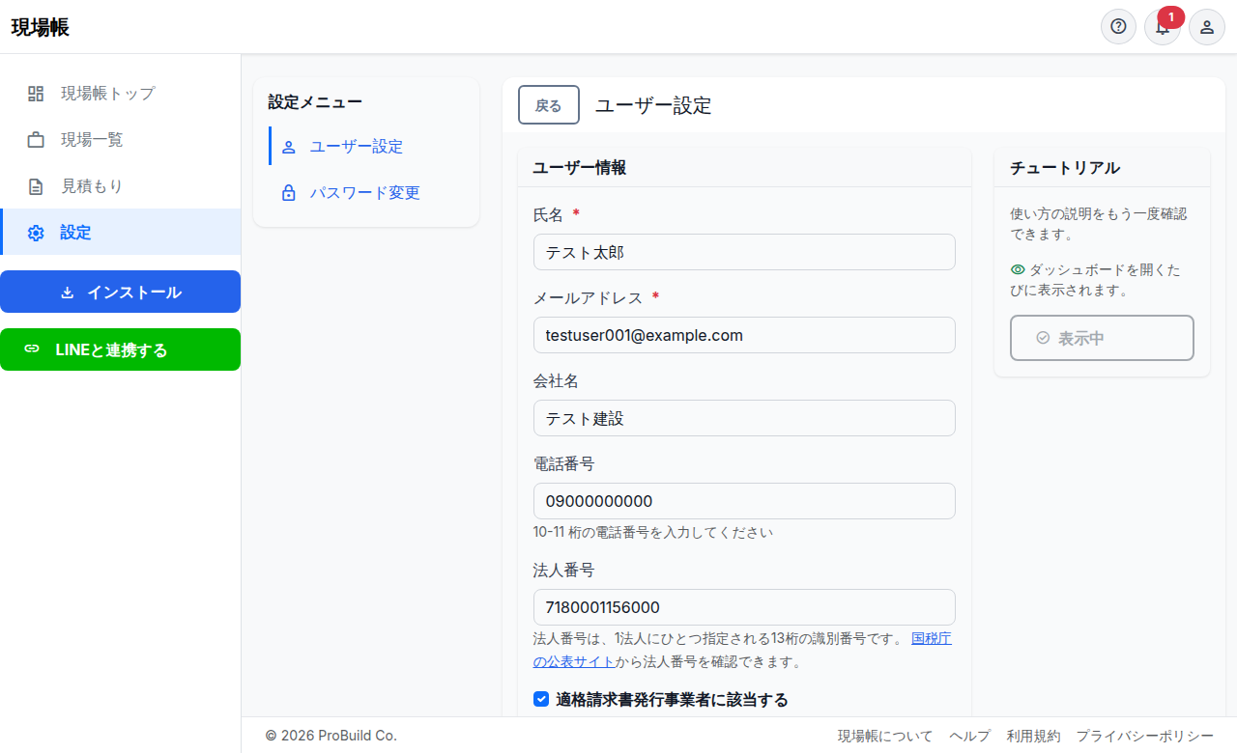Click the 表示中 tutorial button
Screen dimensions: 1237x753
click(x=1102, y=338)
